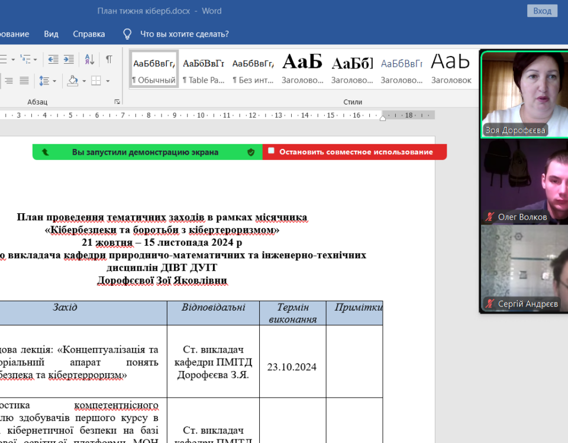This screenshot has width=568, height=443.
Task: Click heading line 'дисциплін ДІВТ ДУІТ'
Action: [162, 268]
